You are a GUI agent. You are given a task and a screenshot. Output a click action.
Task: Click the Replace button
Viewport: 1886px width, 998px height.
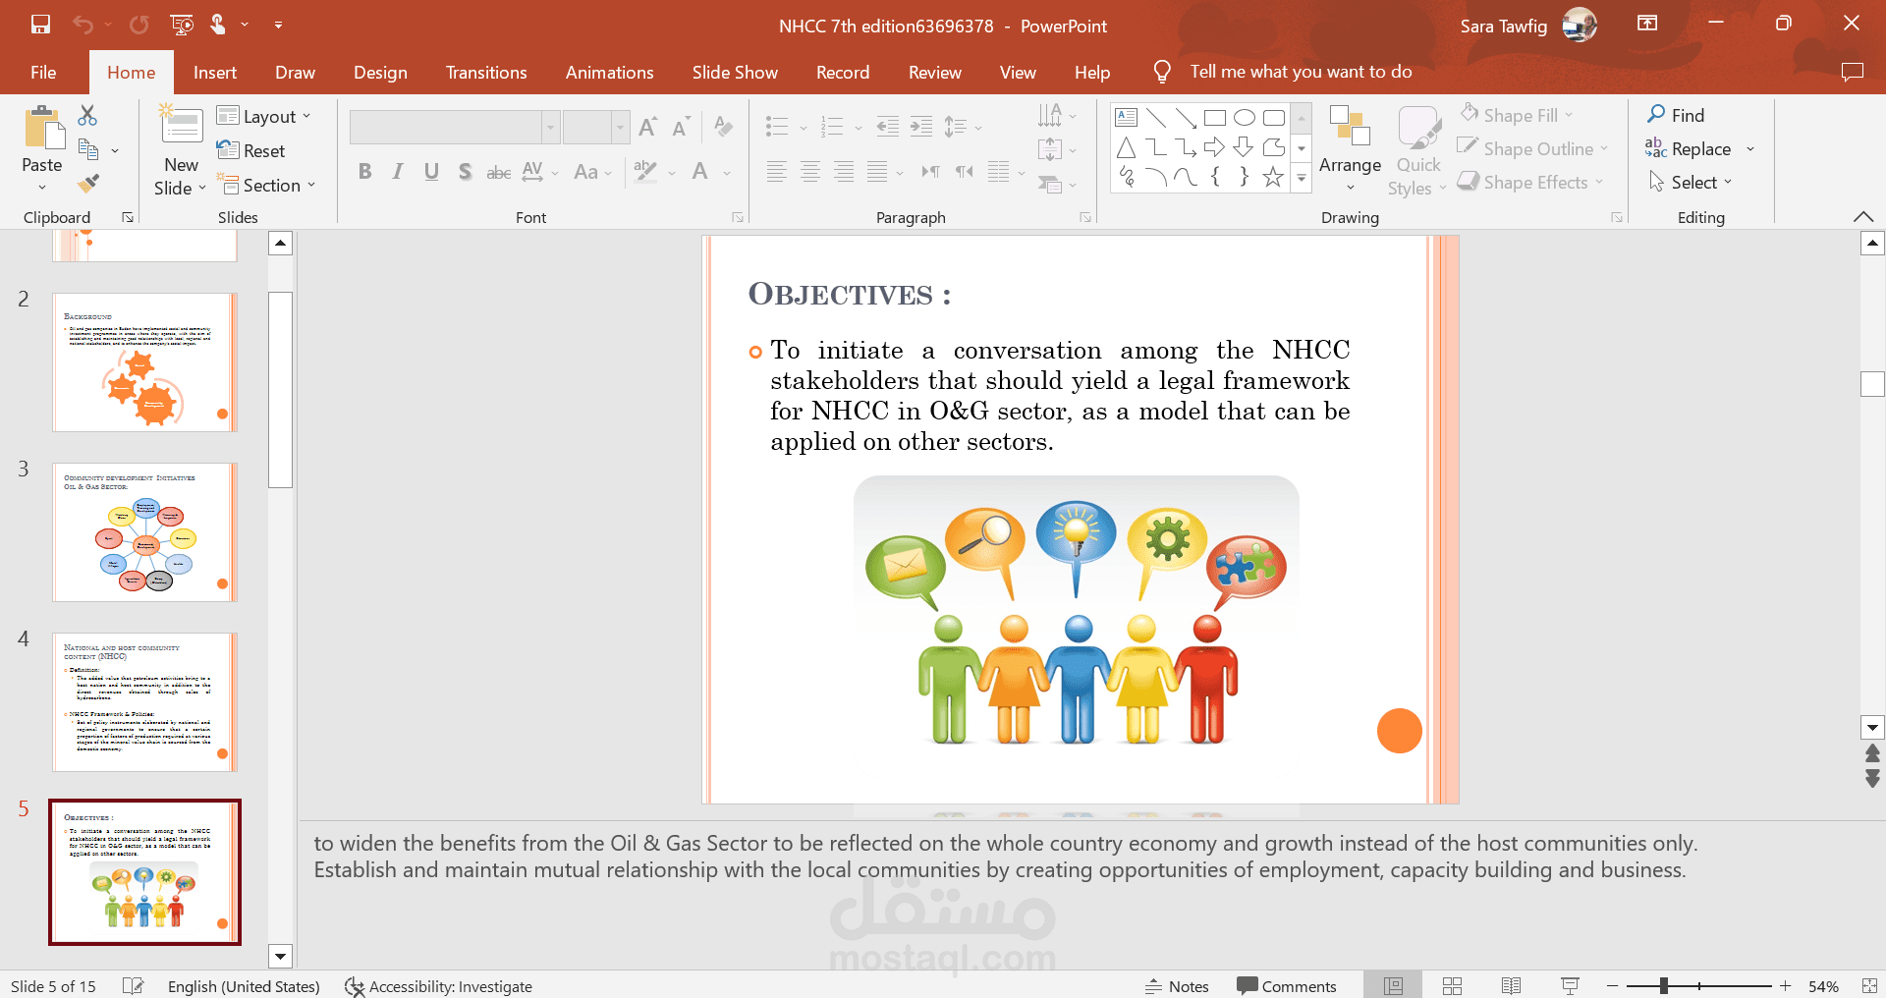click(x=1689, y=148)
